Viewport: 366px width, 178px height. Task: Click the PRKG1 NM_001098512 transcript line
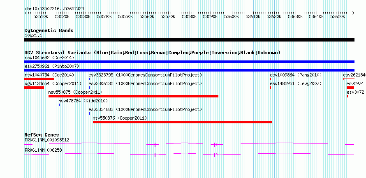tap(189, 144)
